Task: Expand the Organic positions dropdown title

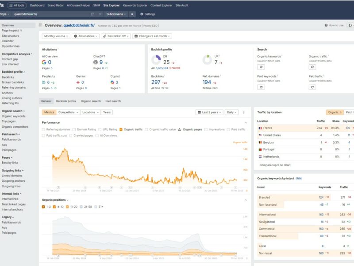Action: coord(55,200)
